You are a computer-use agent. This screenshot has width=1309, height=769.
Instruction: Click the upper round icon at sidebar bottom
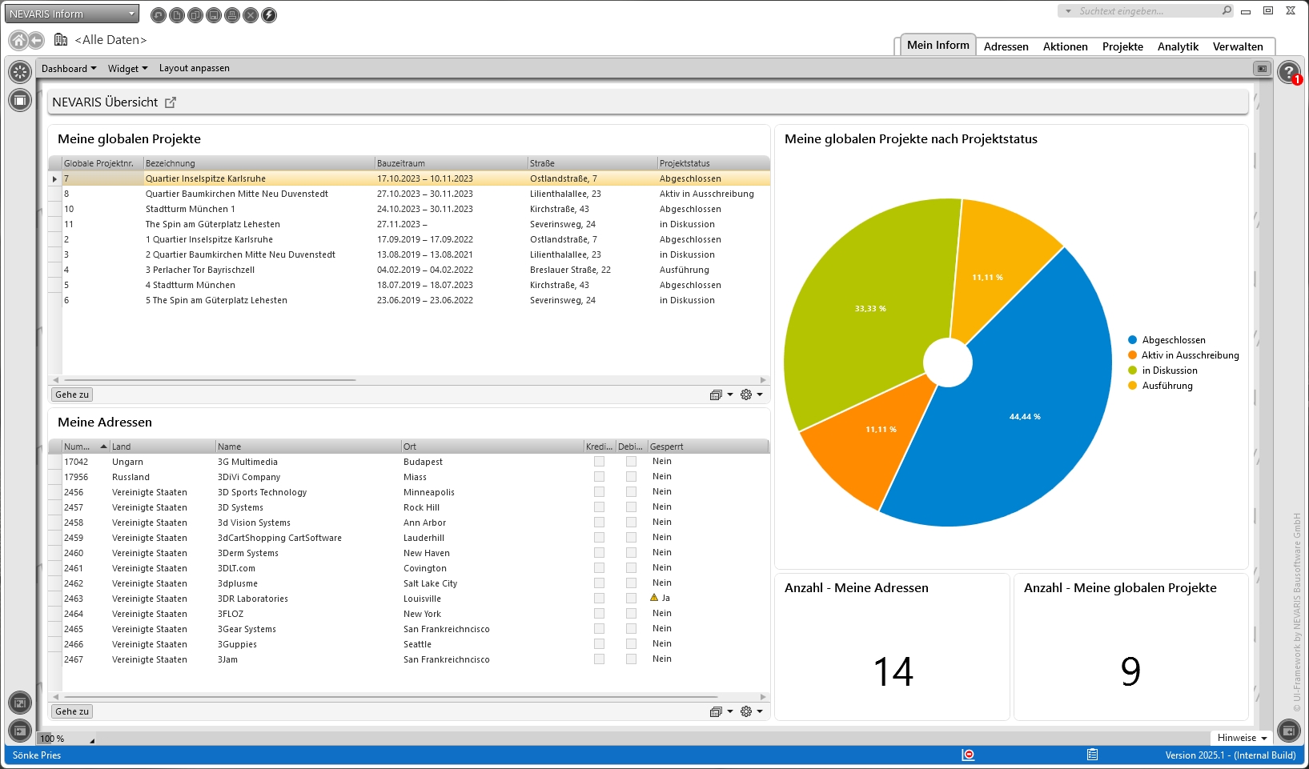coord(20,703)
